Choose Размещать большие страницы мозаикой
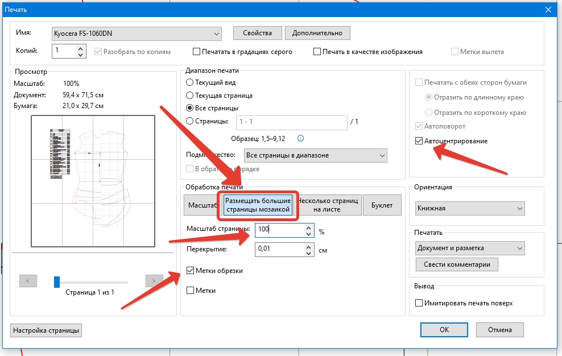This screenshot has width=562, height=356. coord(258,205)
